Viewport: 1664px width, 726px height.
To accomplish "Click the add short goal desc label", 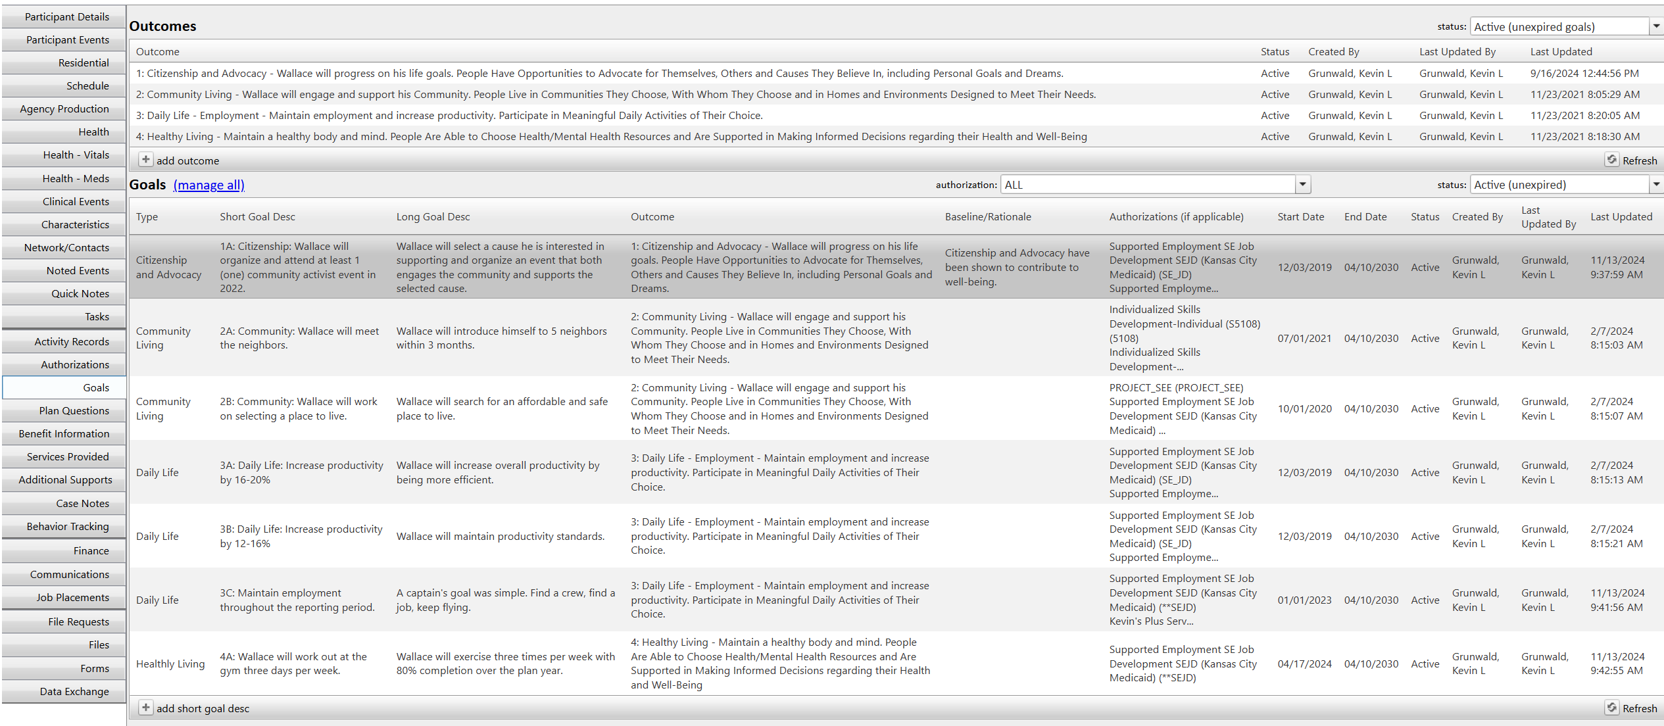I will (203, 708).
